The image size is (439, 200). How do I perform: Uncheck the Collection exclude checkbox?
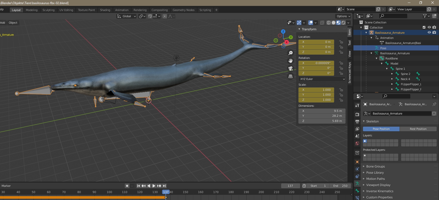pos(424,28)
